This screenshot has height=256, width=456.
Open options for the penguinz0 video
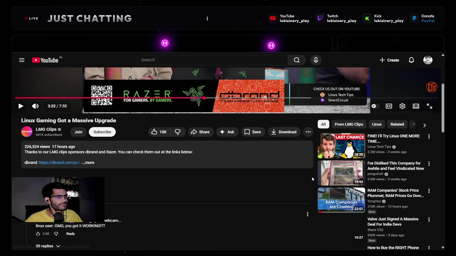(x=429, y=164)
